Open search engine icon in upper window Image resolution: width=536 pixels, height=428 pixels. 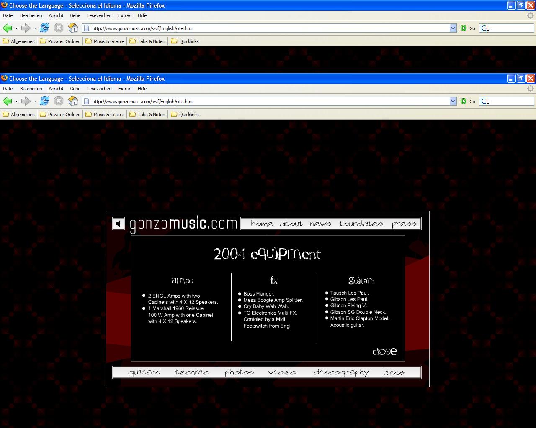coord(485,28)
